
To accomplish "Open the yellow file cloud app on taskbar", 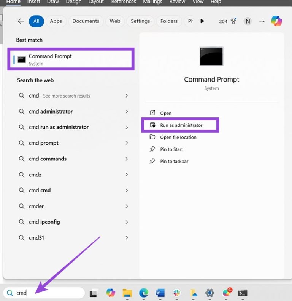I will point(193,293).
